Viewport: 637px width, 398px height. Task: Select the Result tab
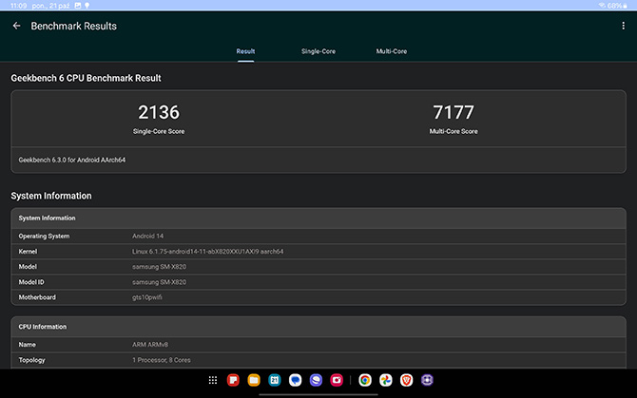(246, 51)
